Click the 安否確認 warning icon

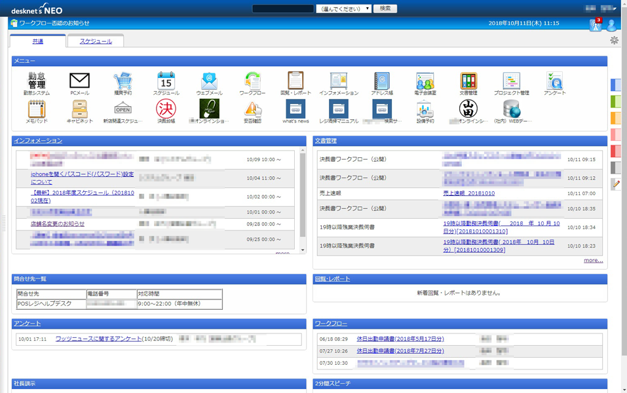click(252, 109)
